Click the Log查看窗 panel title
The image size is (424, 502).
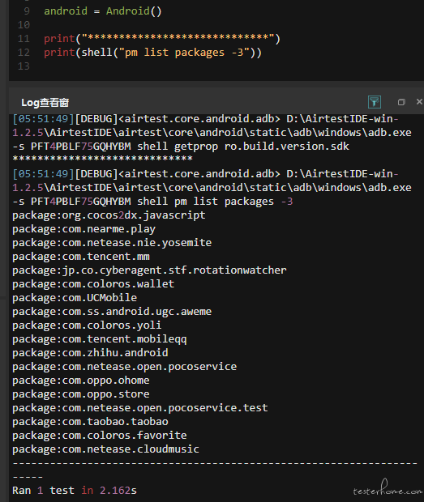pyautogui.click(x=45, y=103)
